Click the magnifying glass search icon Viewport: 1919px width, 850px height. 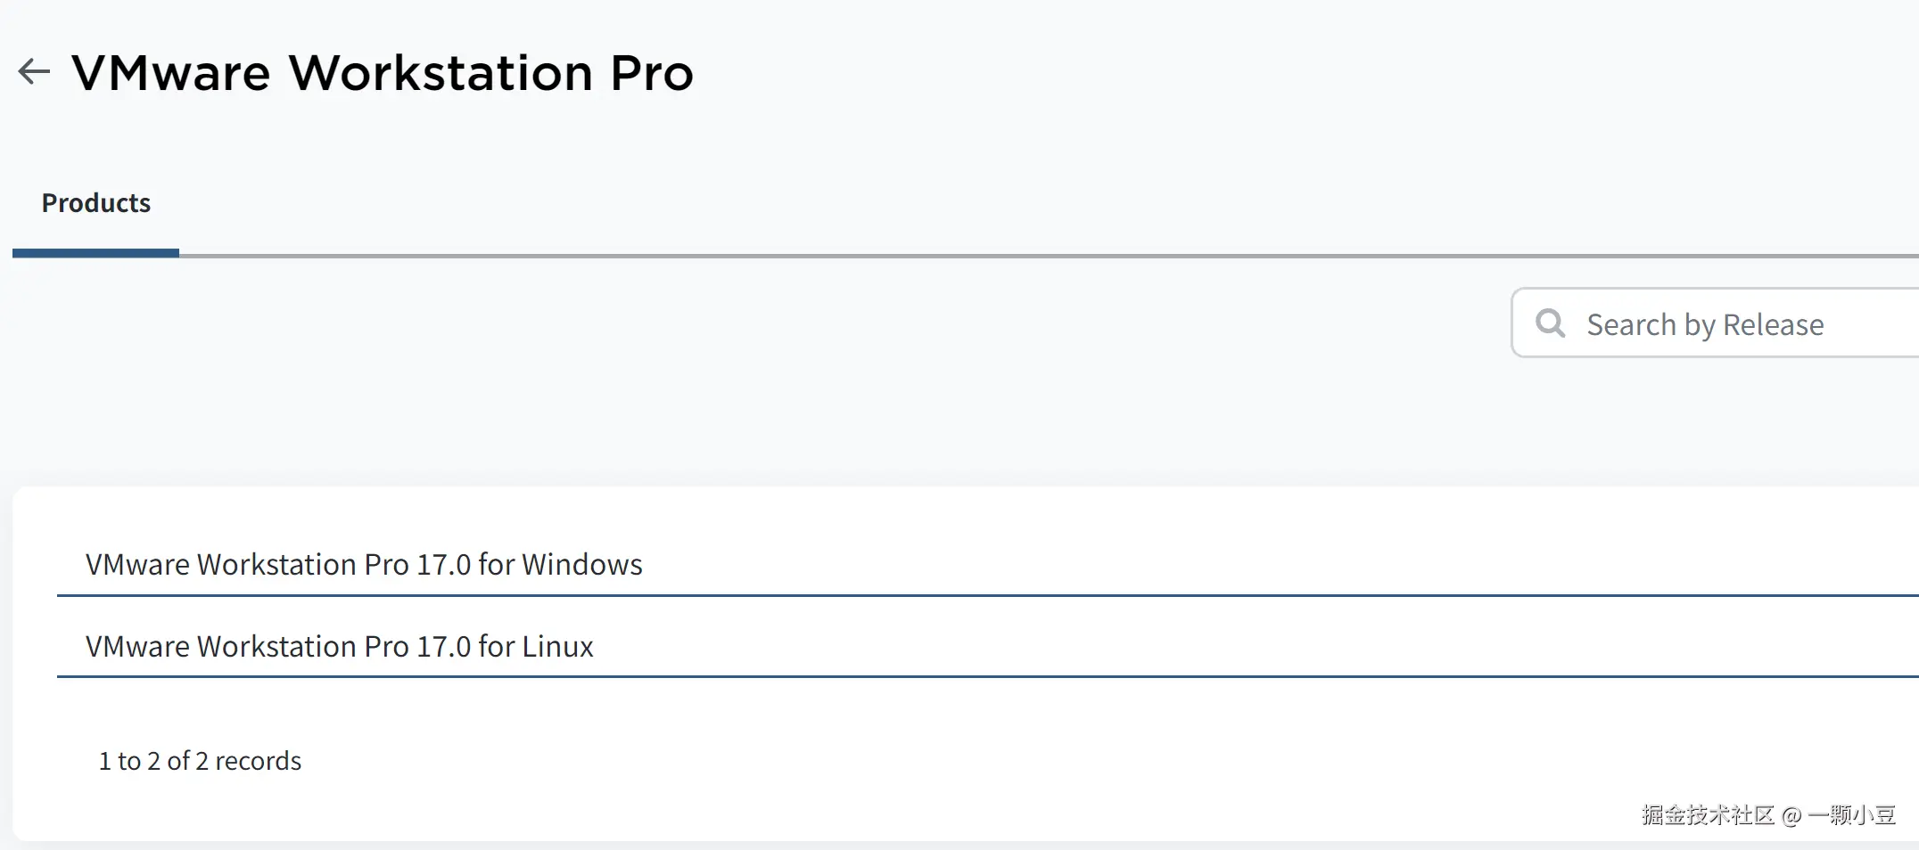click(1550, 323)
